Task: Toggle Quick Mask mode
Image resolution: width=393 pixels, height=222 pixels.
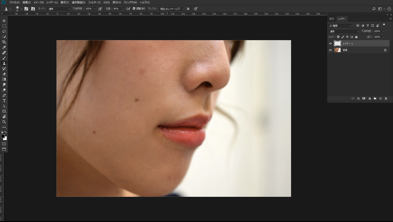Action: click(x=4, y=144)
